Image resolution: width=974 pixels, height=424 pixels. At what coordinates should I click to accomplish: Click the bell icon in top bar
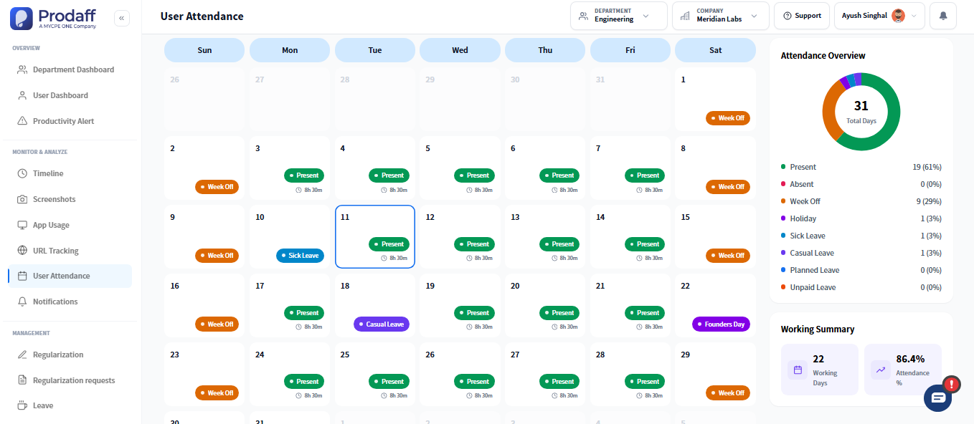coord(943,16)
